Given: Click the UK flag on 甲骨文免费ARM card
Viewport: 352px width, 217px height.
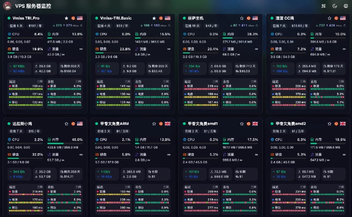Looking at the screenshot, I should pyautogui.click(x=168, y=124).
